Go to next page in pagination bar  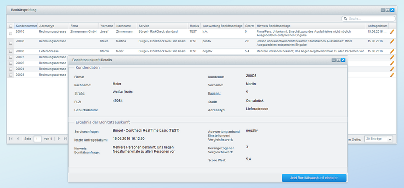pos(59,139)
